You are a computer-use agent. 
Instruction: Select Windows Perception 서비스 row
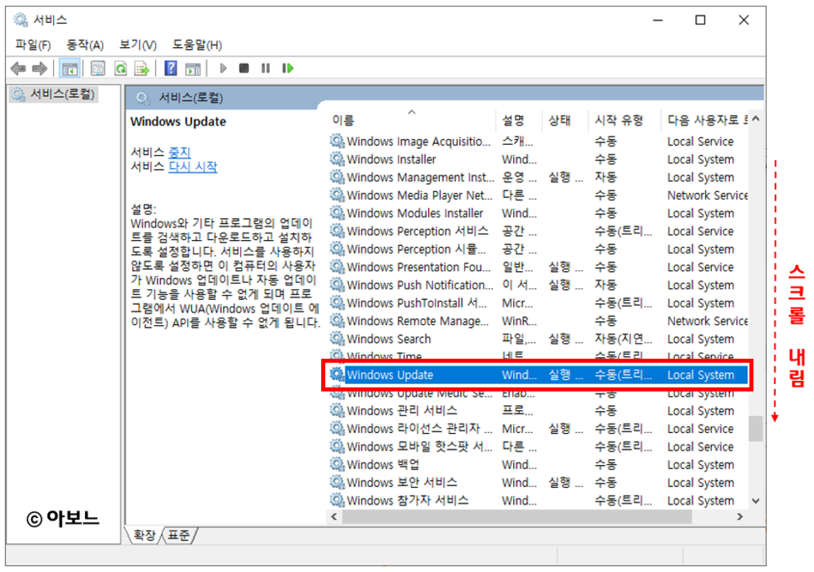pos(538,231)
